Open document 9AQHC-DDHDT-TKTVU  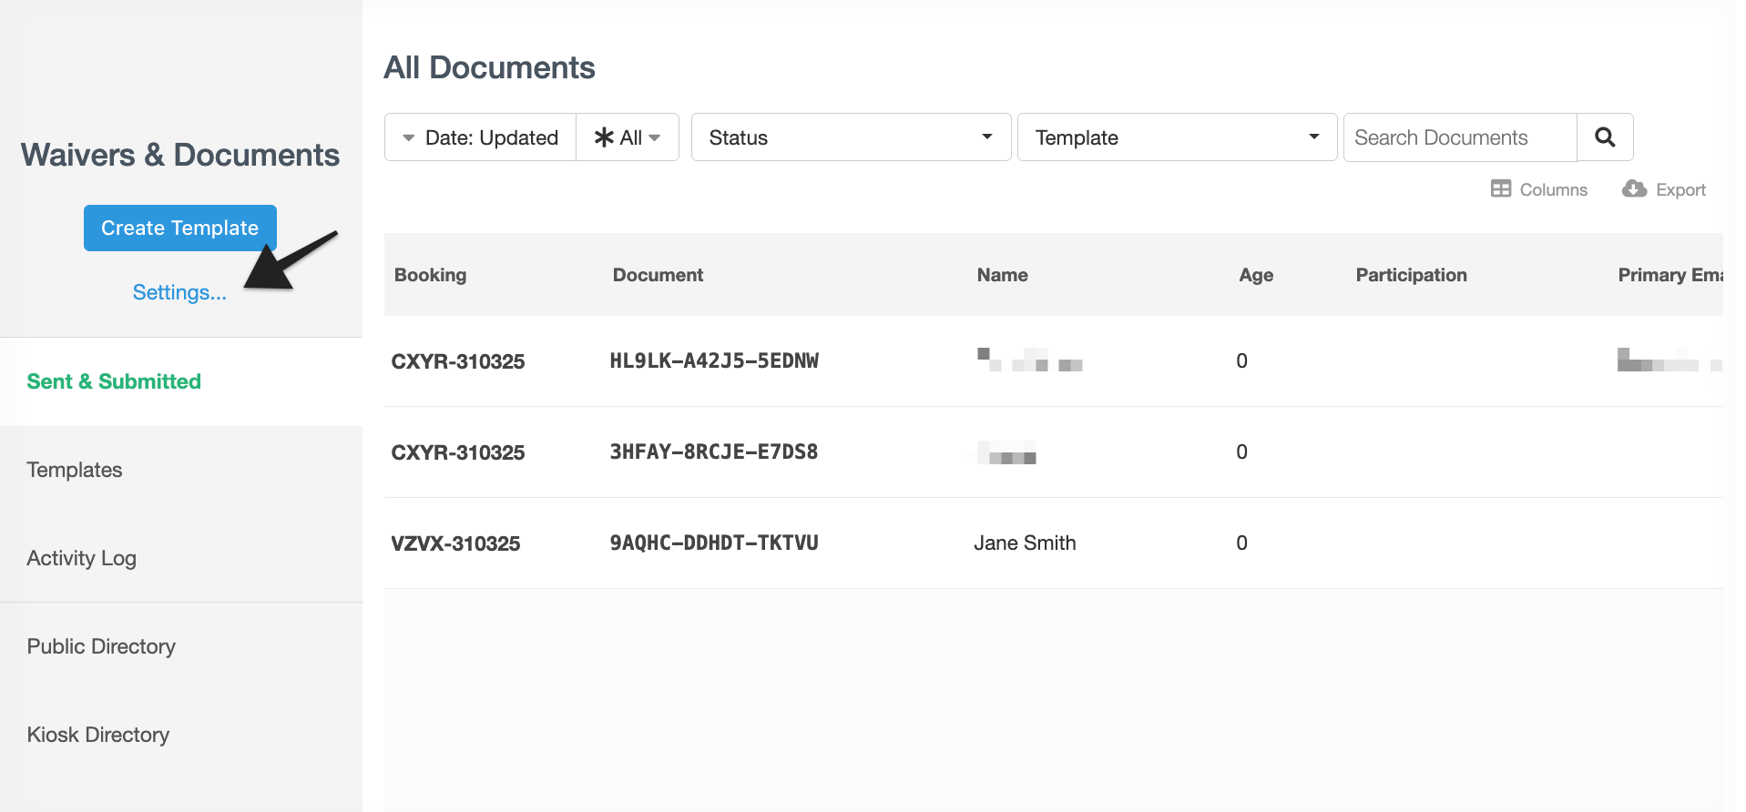pos(714,543)
